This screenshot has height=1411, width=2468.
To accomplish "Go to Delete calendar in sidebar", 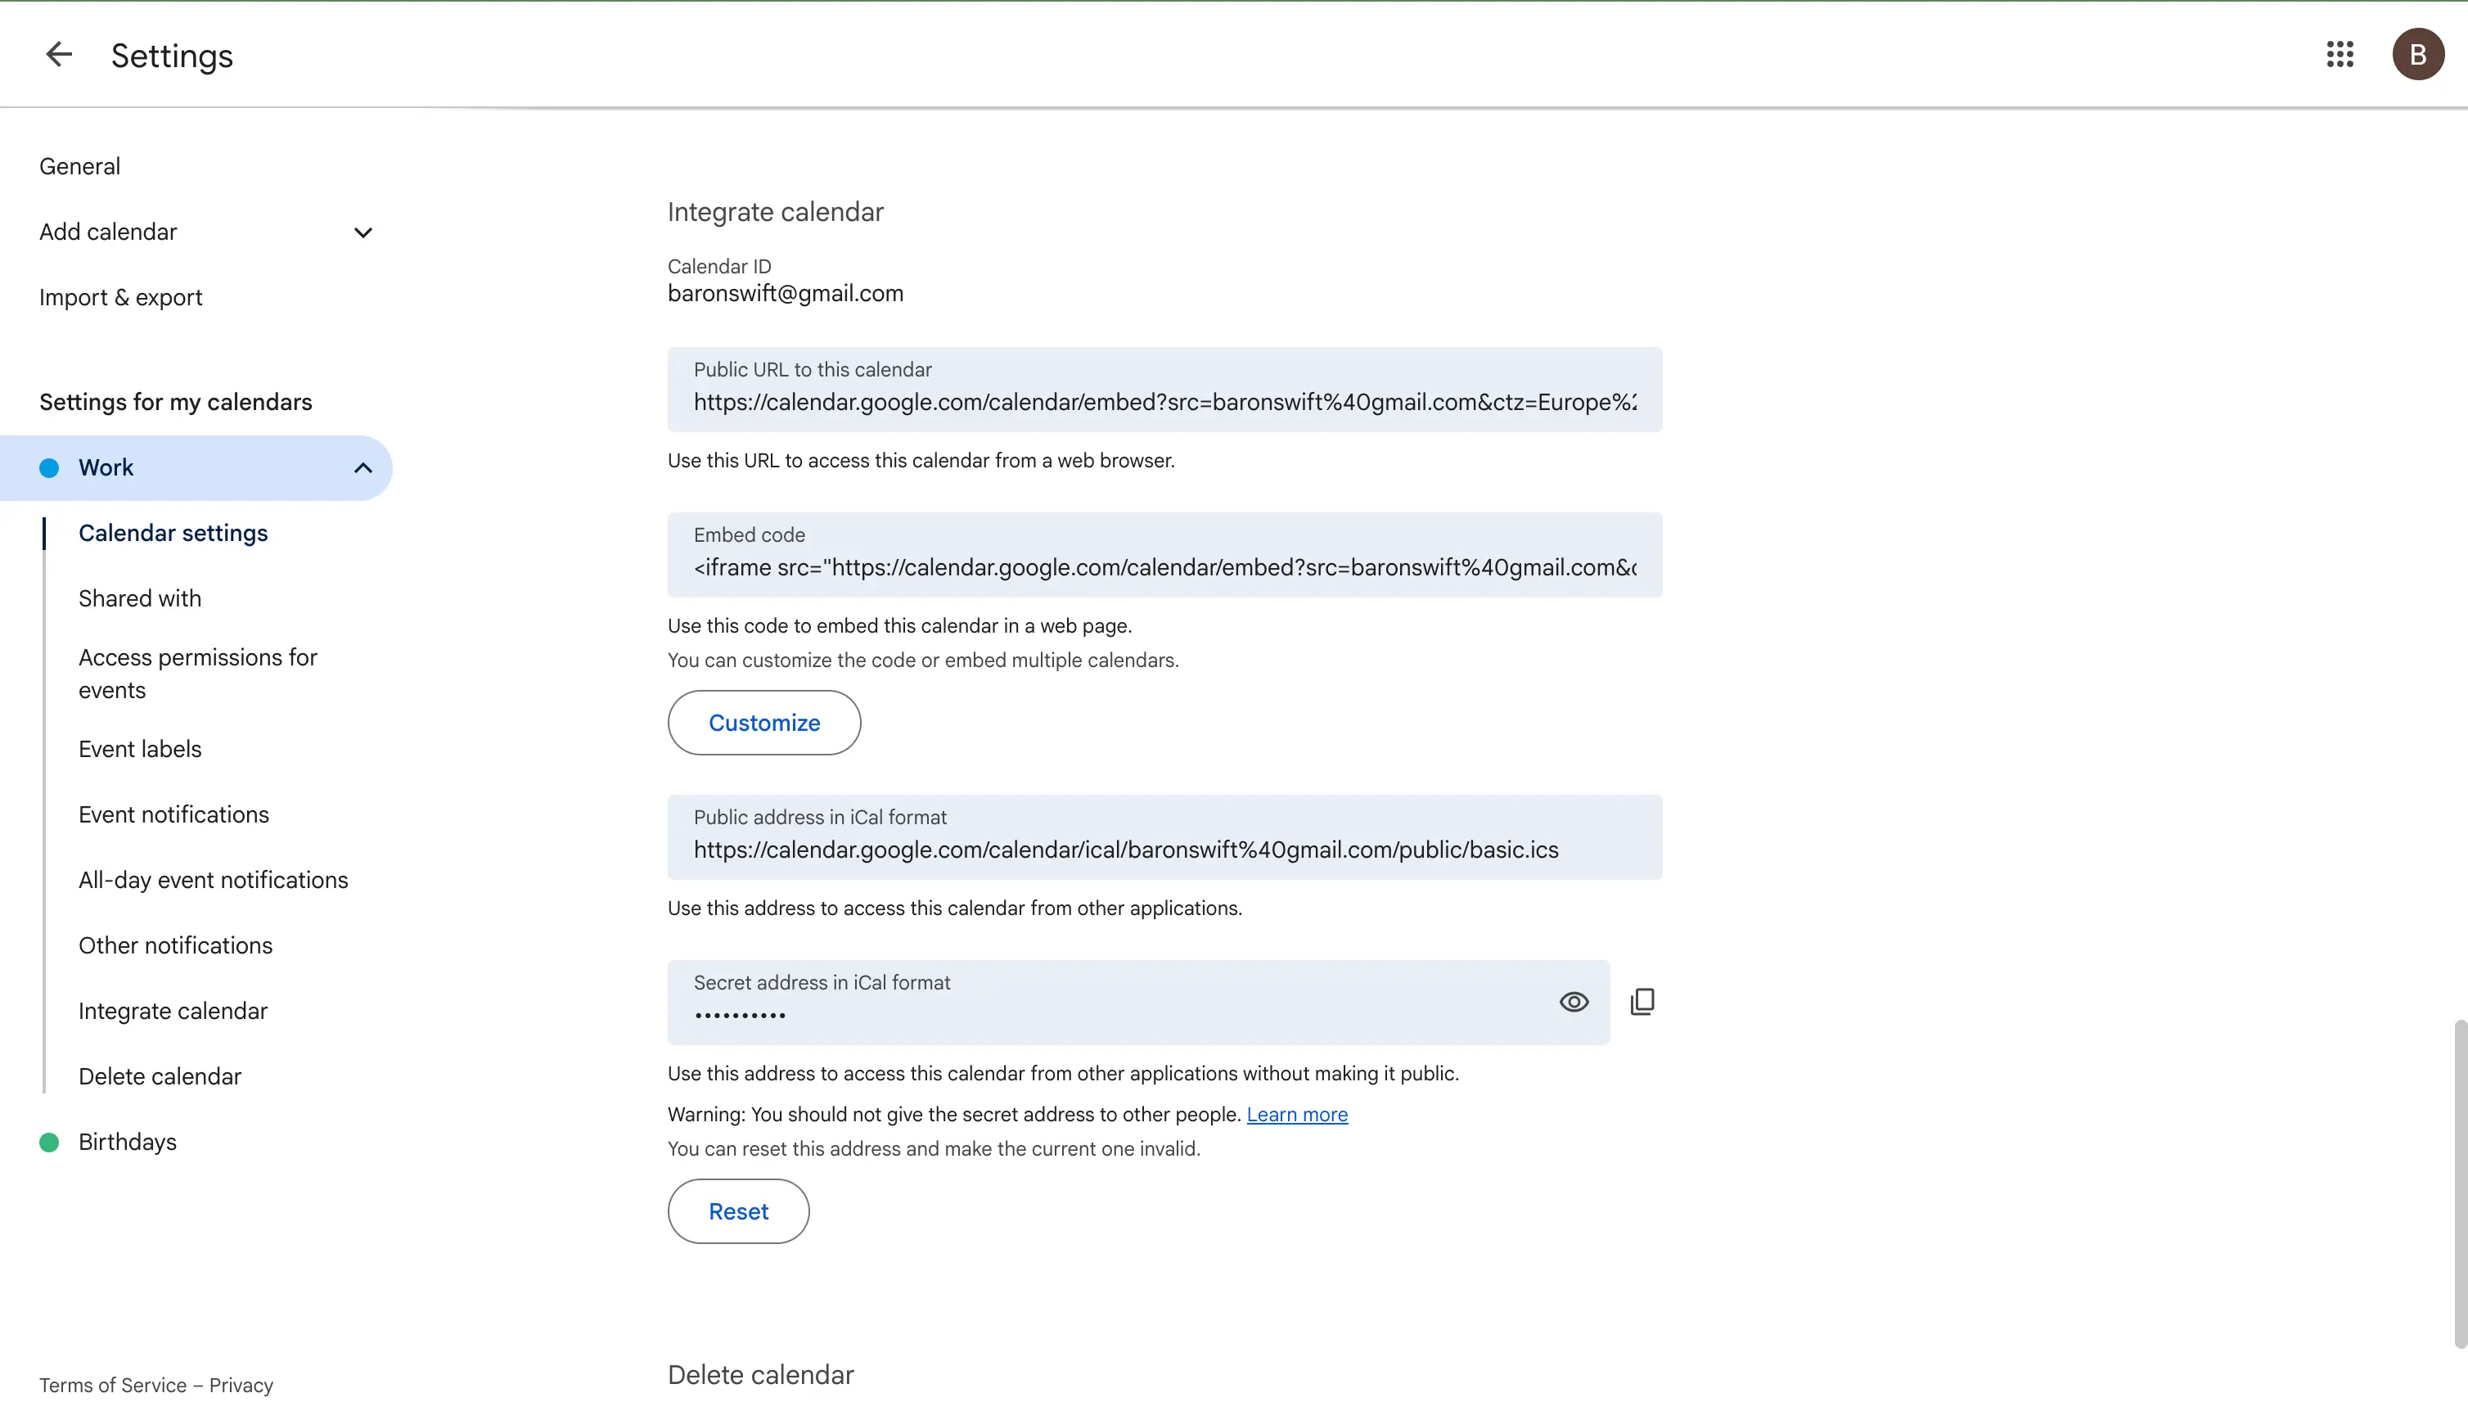I will click(160, 1076).
